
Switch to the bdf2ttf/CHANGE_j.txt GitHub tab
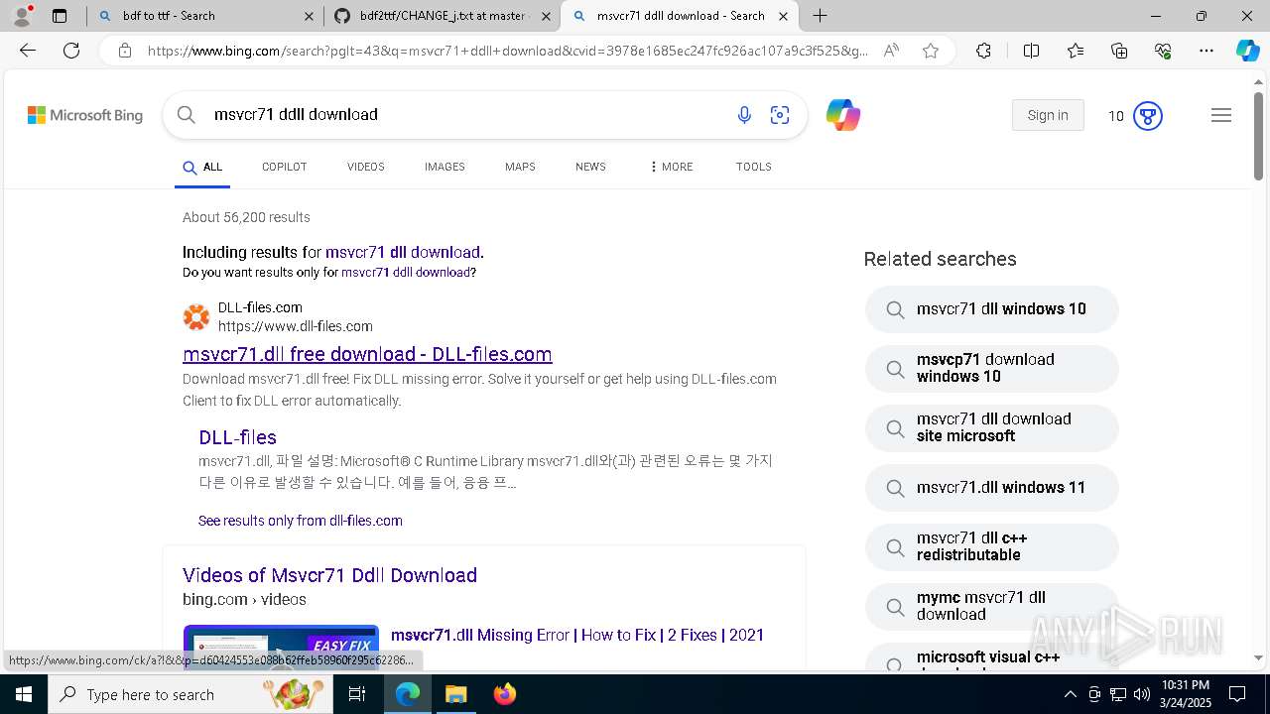(x=444, y=16)
